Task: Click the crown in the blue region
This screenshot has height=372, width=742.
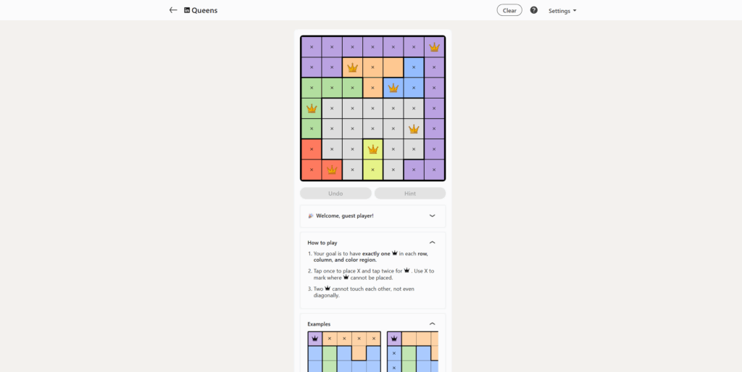Action: [x=393, y=88]
